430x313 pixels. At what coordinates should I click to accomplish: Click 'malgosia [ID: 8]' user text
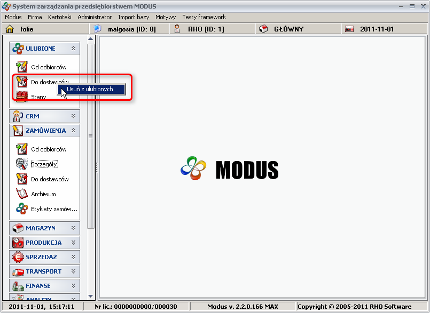pyautogui.click(x=132, y=29)
